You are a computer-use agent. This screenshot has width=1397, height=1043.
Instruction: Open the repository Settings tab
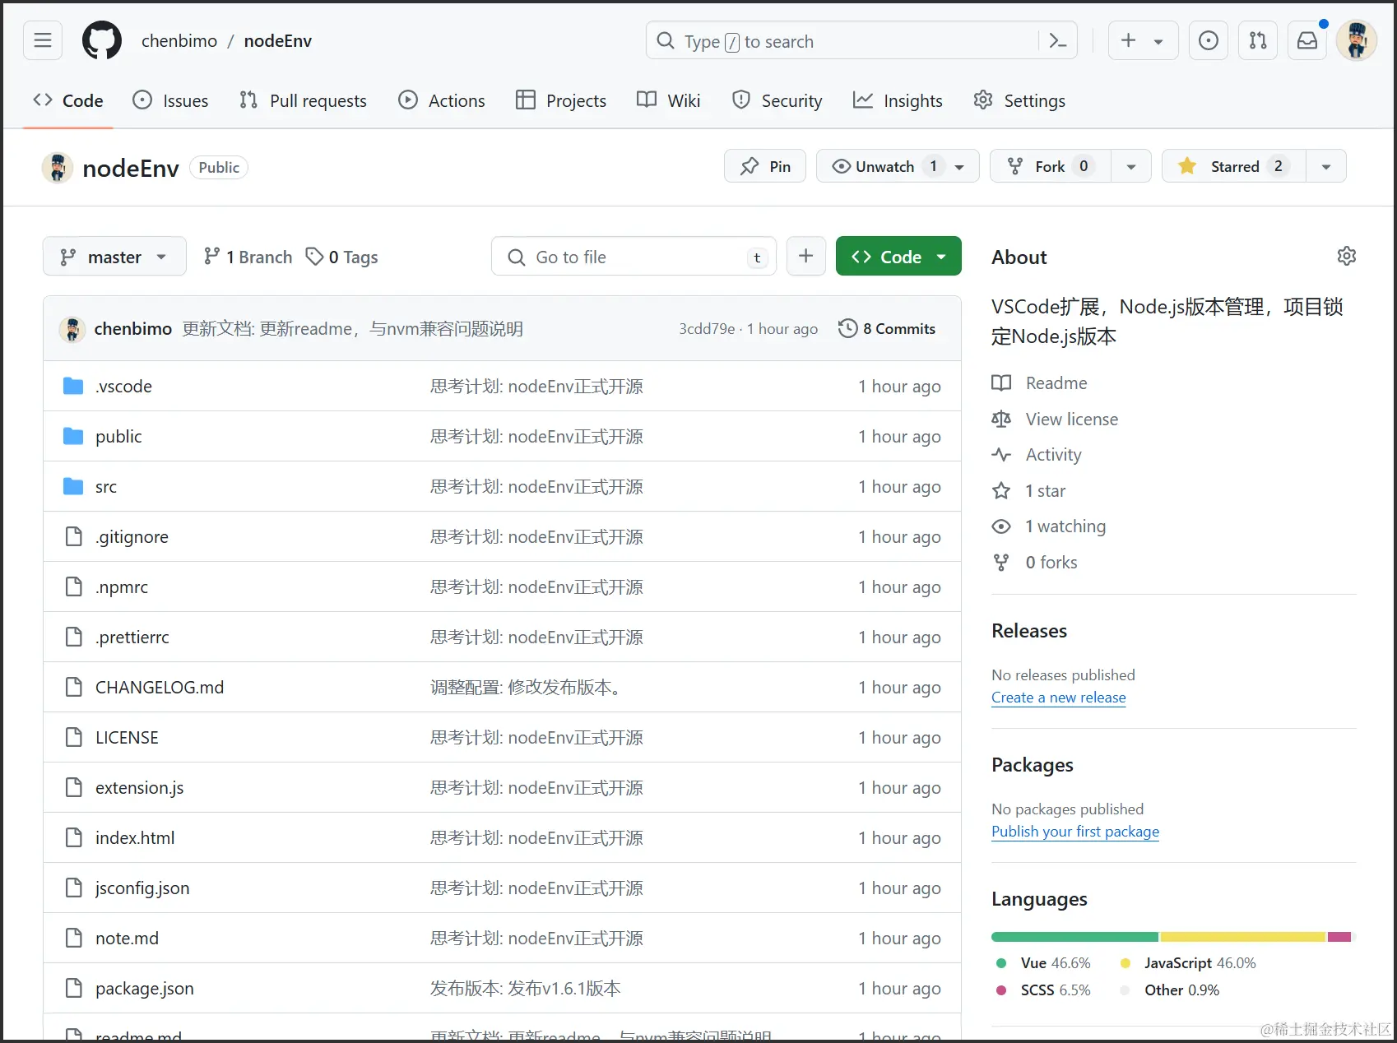[1019, 100]
